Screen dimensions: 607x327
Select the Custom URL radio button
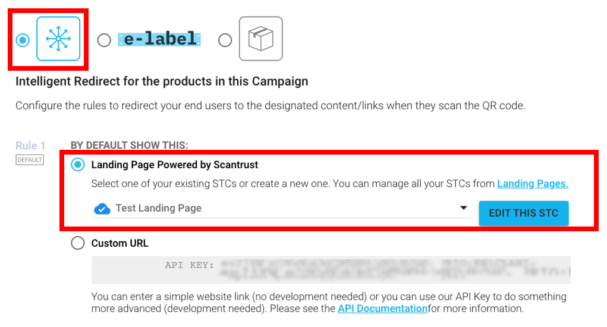(78, 243)
